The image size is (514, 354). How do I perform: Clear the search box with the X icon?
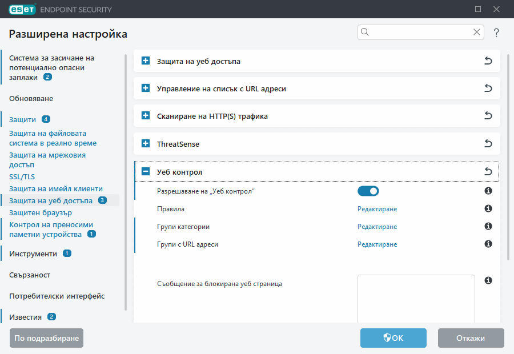pyautogui.click(x=477, y=33)
